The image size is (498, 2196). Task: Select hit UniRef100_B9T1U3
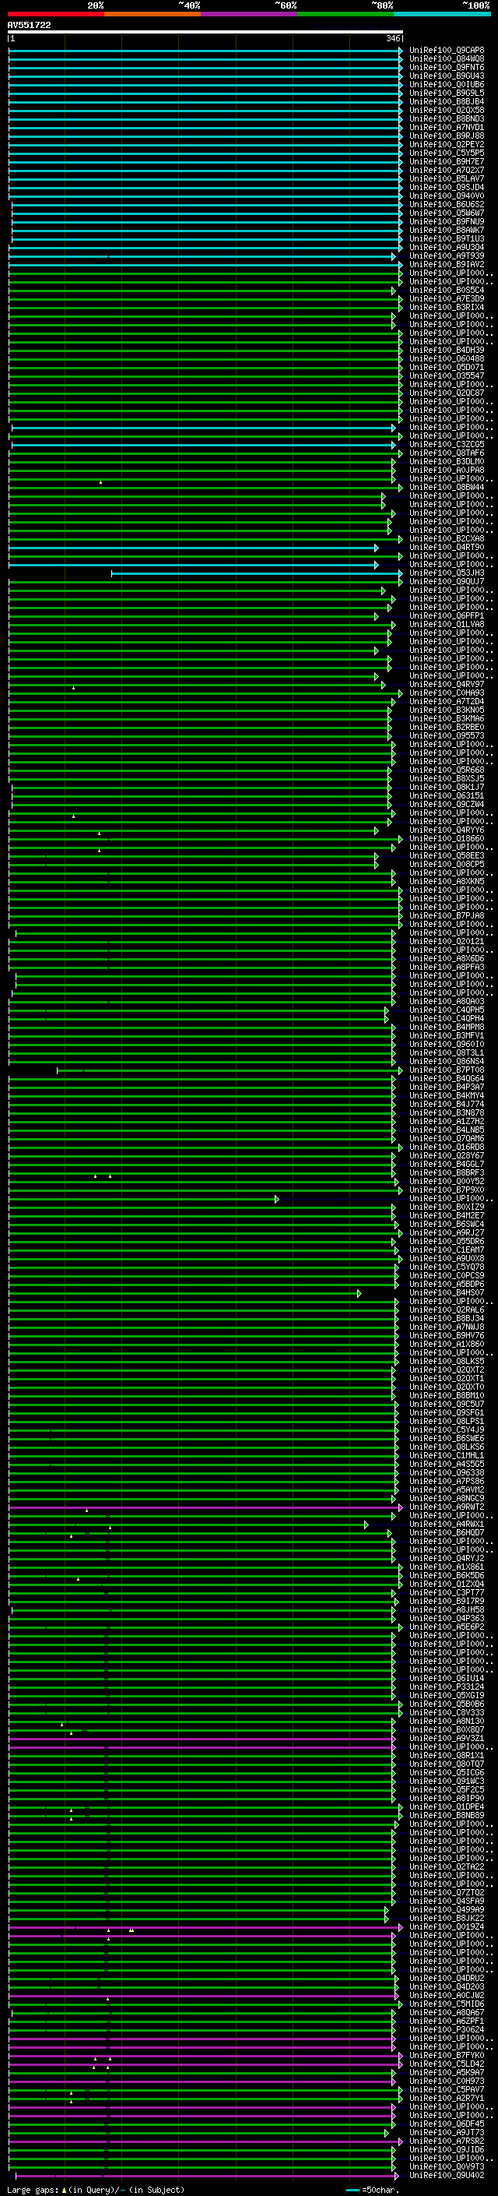click(x=446, y=238)
